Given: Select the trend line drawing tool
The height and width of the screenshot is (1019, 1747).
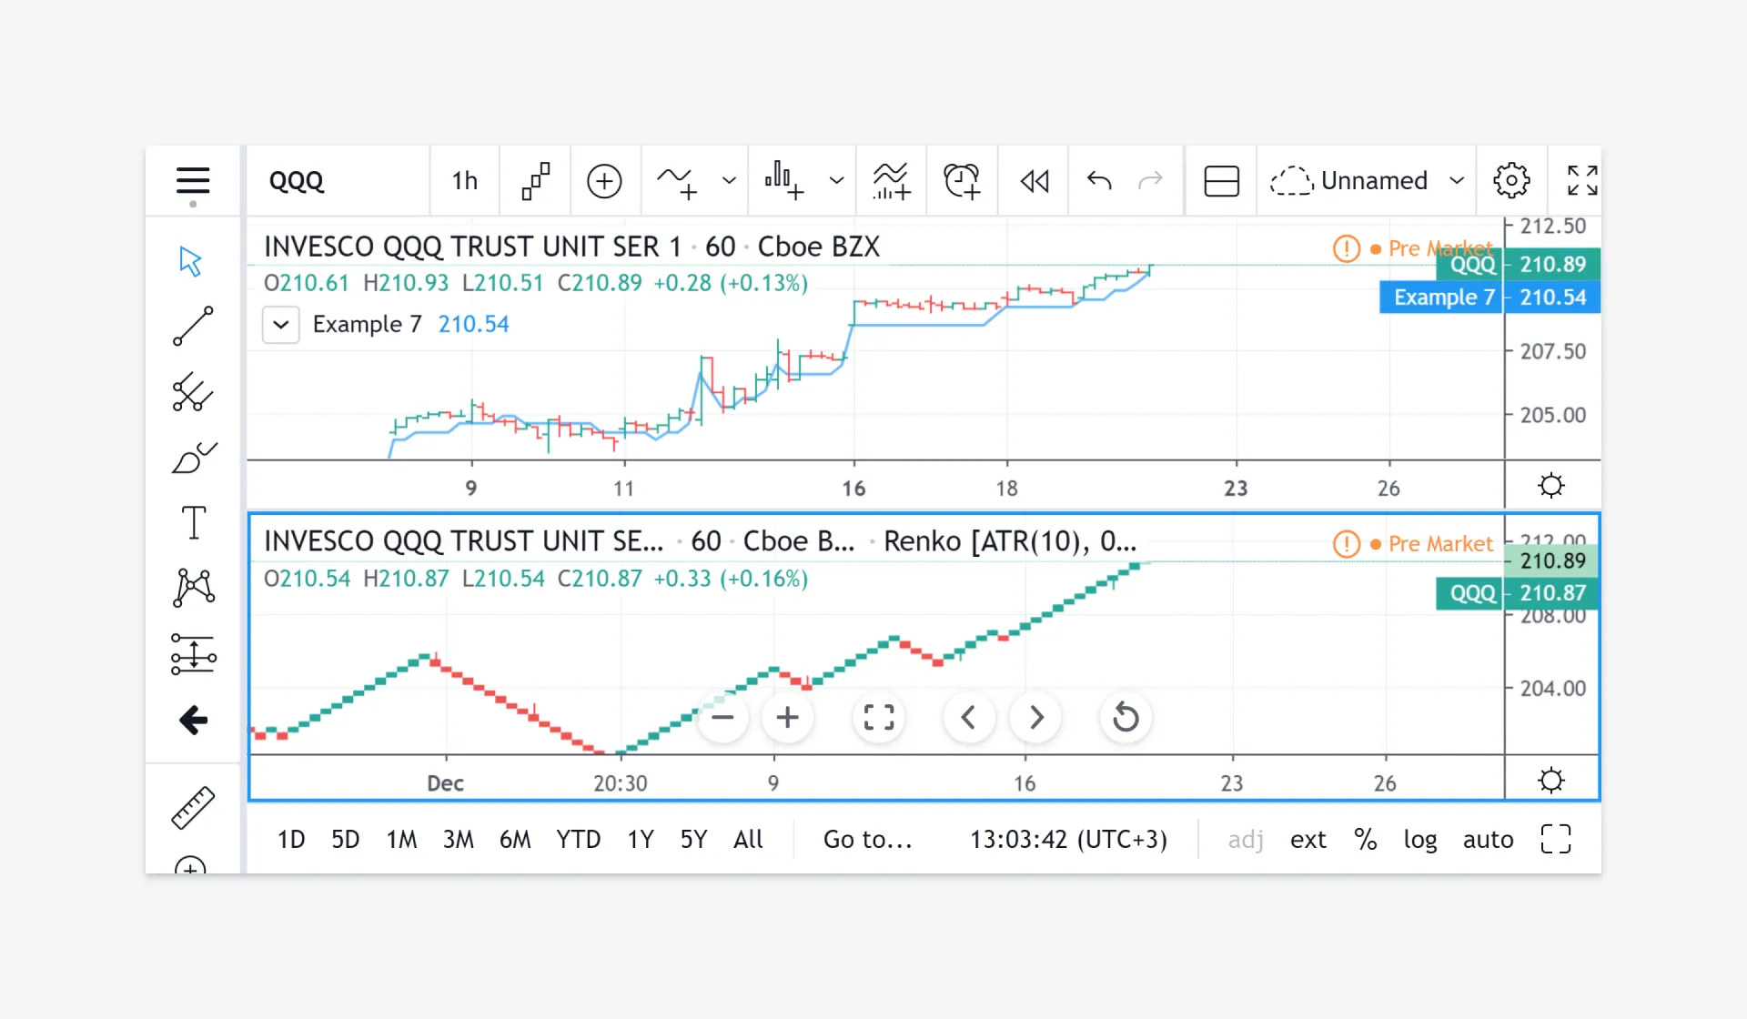Looking at the screenshot, I should (x=193, y=326).
